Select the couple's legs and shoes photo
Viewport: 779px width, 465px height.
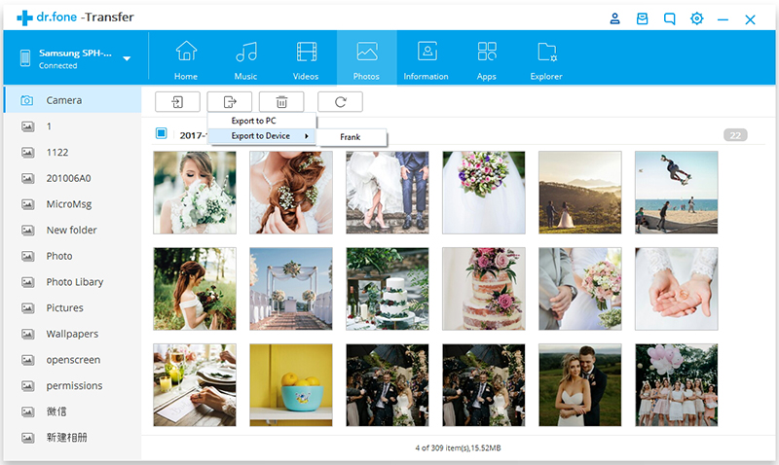388,193
